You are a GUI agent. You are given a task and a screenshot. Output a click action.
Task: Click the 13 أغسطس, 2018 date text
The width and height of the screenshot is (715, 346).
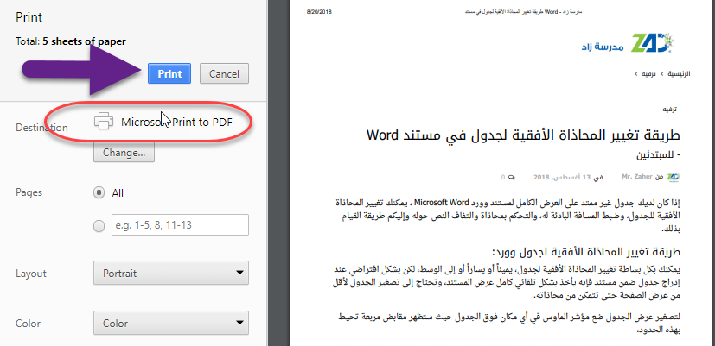click(562, 177)
